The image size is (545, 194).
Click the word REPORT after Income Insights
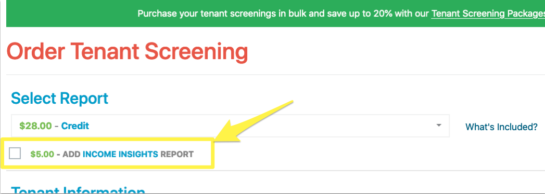176,154
